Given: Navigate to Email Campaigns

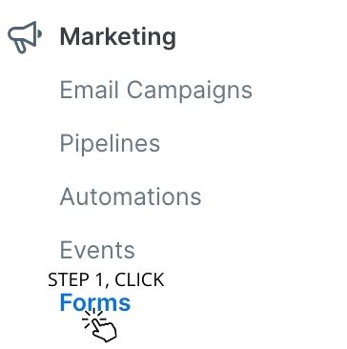Looking at the screenshot, I should pyautogui.click(x=155, y=91).
